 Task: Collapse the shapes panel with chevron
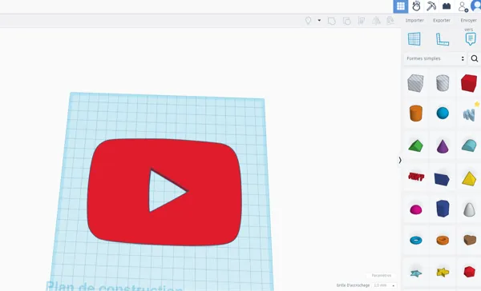(400, 160)
